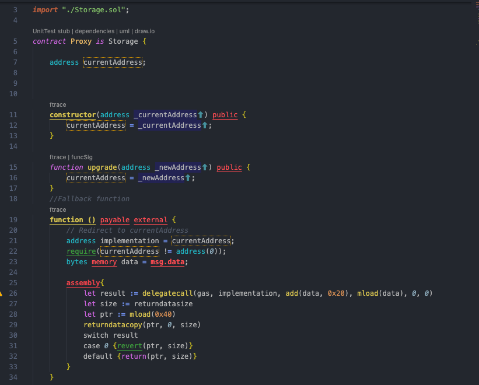Run ftrace above the constructor
Viewport: 479px width, 385px height.
(x=58, y=104)
